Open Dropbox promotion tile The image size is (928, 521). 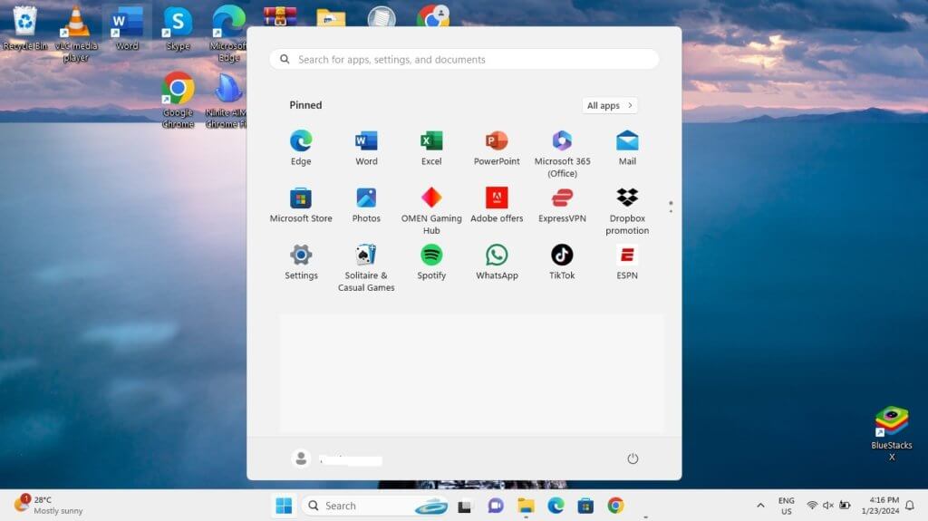(627, 211)
